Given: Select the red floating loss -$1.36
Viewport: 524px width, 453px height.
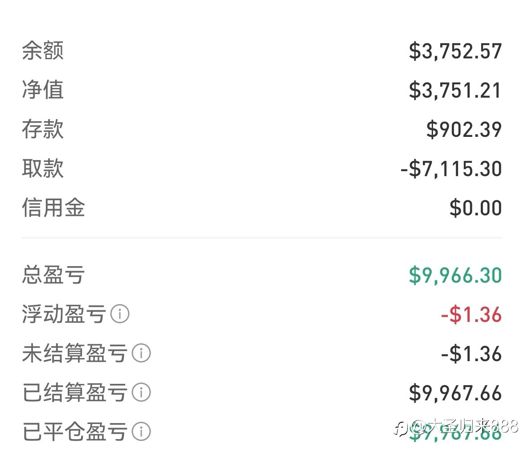Looking at the screenshot, I should [471, 315].
